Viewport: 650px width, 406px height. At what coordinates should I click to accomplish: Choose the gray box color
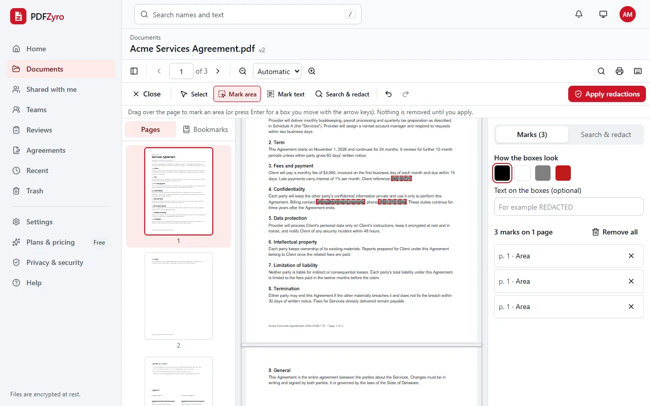(543, 173)
